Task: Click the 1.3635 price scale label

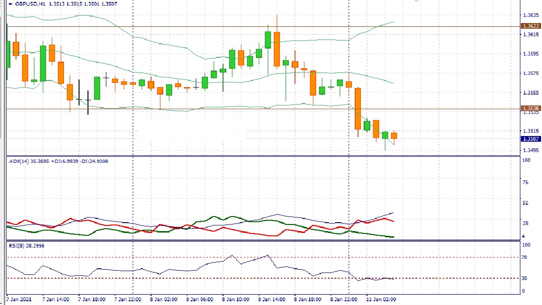Action: click(x=530, y=15)
